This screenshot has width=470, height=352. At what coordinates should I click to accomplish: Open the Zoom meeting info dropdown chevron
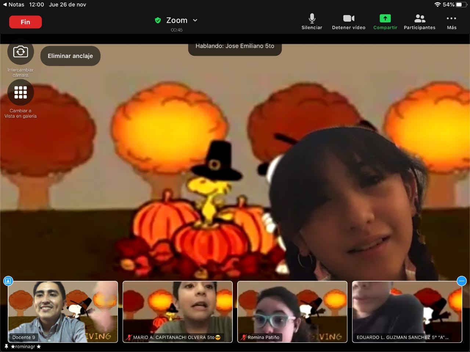coord(195,21)
